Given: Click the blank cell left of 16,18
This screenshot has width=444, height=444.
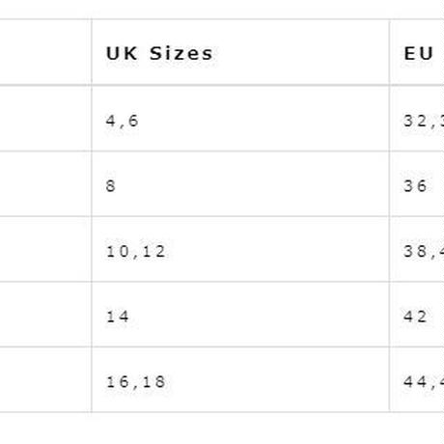Looking at the screenshot, I should (x=45, y=379).
